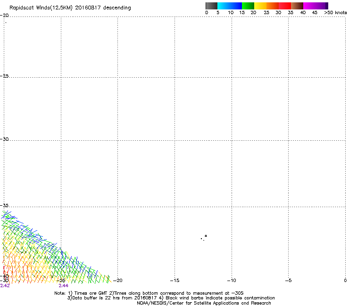Screen dimensions: 349x306
Task: Click the '-15' longitude axis label
Action: [174, 281]
